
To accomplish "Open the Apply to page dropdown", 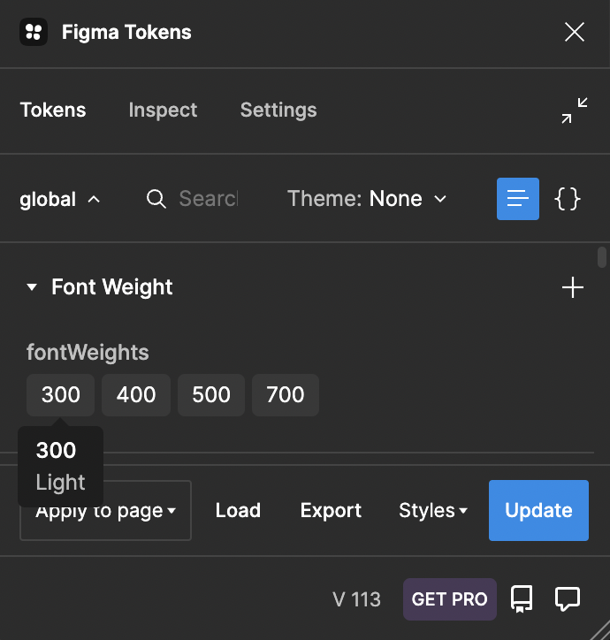I will pos(105,510).
